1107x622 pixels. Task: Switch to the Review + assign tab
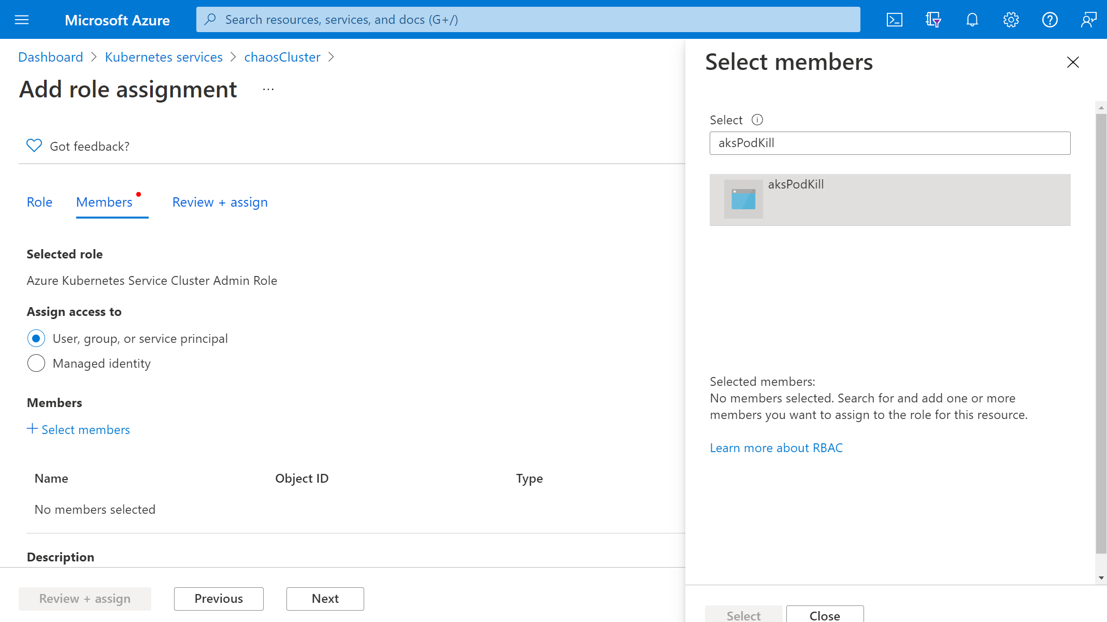[220, 202]
